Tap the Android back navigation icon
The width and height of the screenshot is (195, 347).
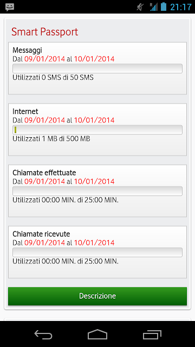coord(43,334)
